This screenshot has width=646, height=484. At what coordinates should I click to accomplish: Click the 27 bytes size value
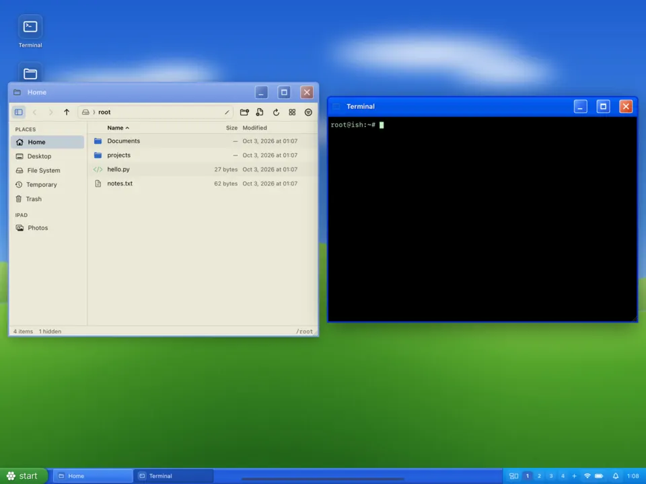226,169
